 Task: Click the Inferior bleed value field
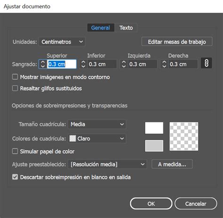(x=102, y=64)
